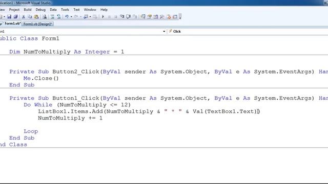Viewport: 328px width, 184px height.
Task: Open the Test menu
Action: point(76,10)
